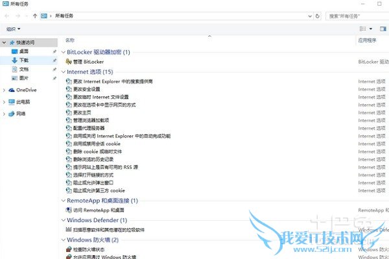Screen dimensions: 389x259
Task: Unpin 桌面 via its pin icon
Action: (x=54, y=52)
